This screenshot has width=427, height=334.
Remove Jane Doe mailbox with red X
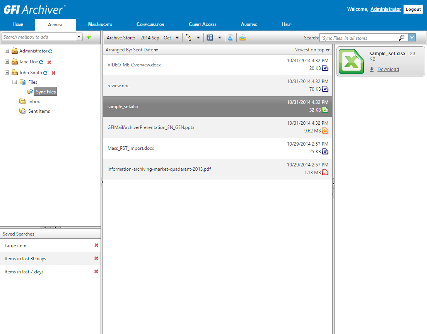coord(49,62)
